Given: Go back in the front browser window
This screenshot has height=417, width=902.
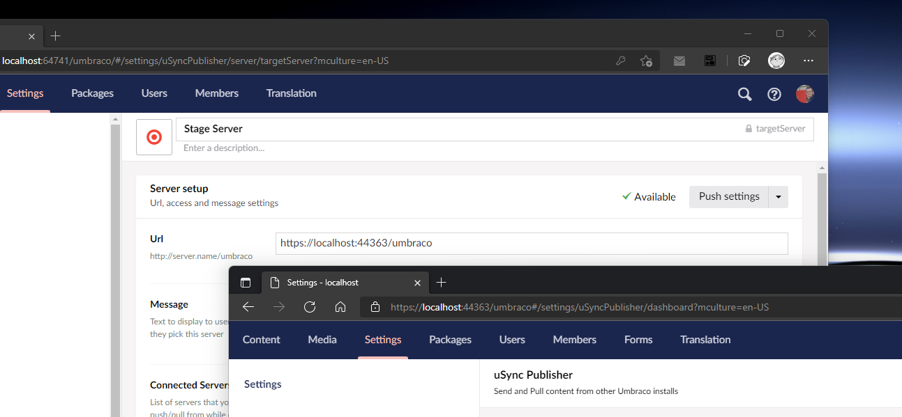Looking at the screenshot, I should 248,307.
